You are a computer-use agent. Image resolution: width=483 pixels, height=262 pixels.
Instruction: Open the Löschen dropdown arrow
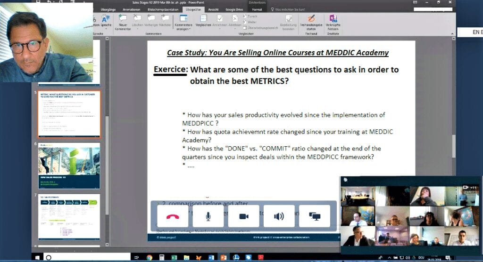[x=137, y=29]
